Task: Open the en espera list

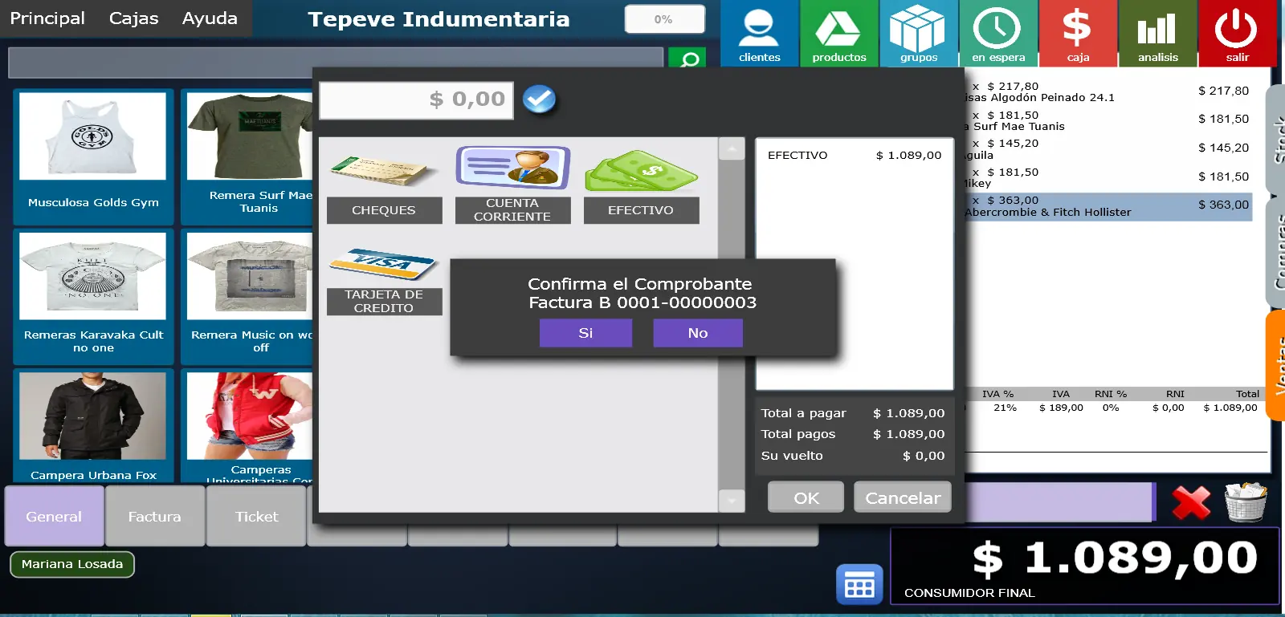Action: (998, 33)
